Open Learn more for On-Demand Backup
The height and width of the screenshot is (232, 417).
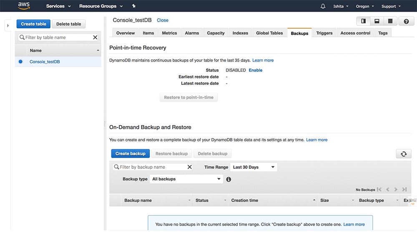[x=317, y=140]
